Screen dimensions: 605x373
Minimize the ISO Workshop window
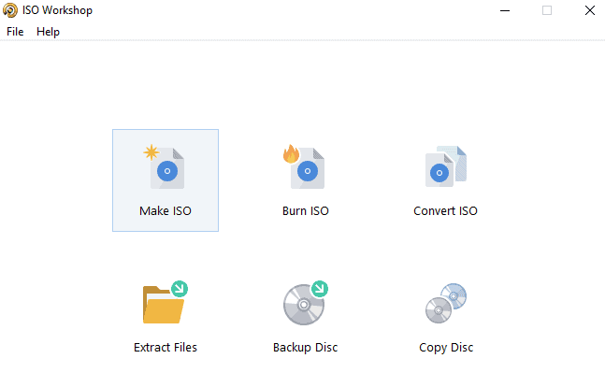505,10
